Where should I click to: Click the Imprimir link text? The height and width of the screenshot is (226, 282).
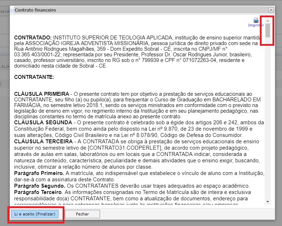[x=256, y=25]
